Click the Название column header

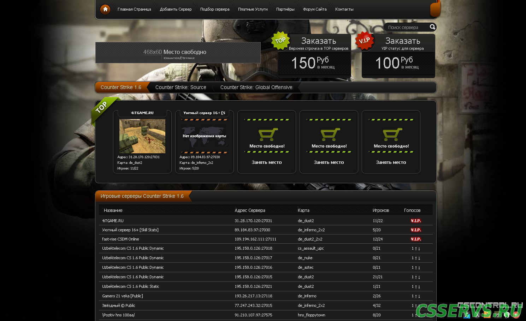tap(113, 210)
